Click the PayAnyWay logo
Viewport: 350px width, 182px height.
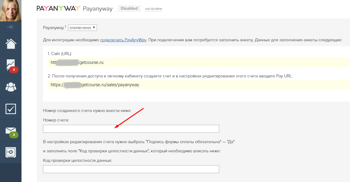point(58,9)
